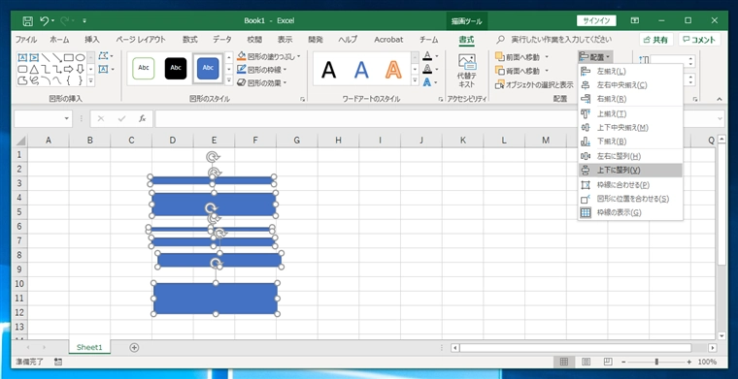Select the Rounded Rectangle shape
738x379 pixels.
22,69
